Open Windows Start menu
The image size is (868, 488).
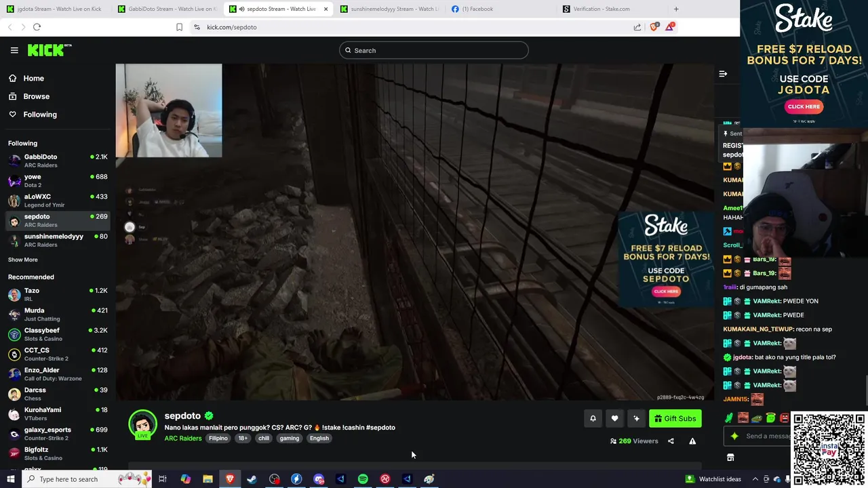[x=11, y=479]
